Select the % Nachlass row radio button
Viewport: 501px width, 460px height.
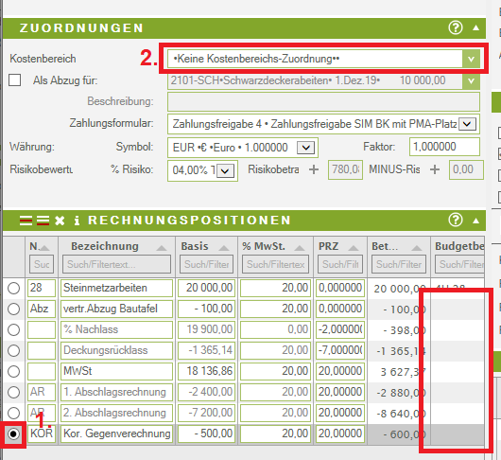pyautogui.click(x=13, y=329)
